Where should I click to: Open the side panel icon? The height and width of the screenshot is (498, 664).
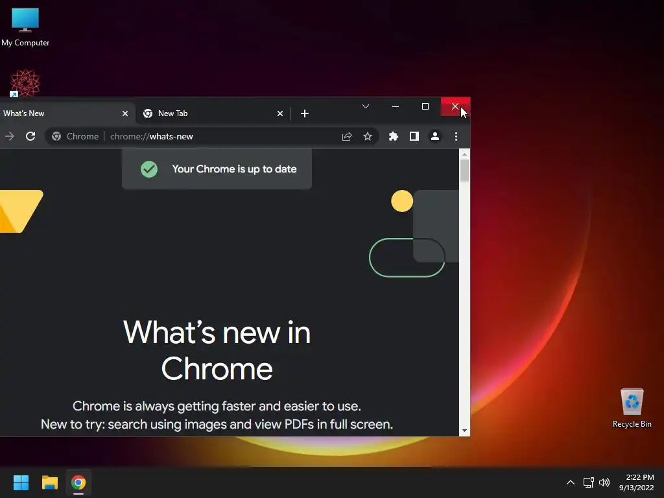coord(414,136)
